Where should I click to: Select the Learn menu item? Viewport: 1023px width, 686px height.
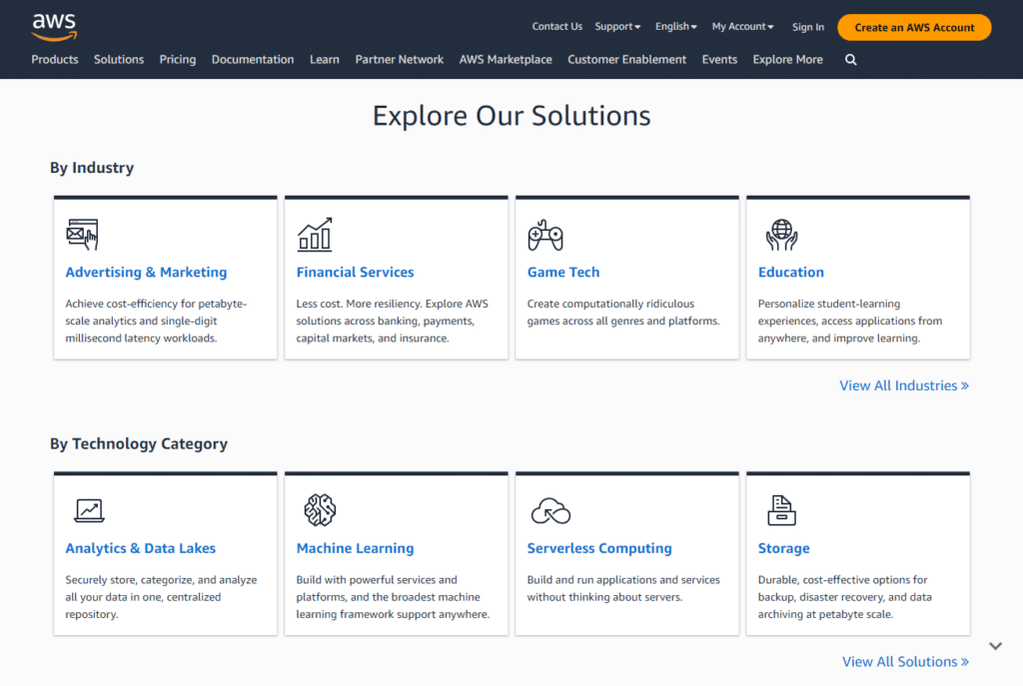[325, 59]
